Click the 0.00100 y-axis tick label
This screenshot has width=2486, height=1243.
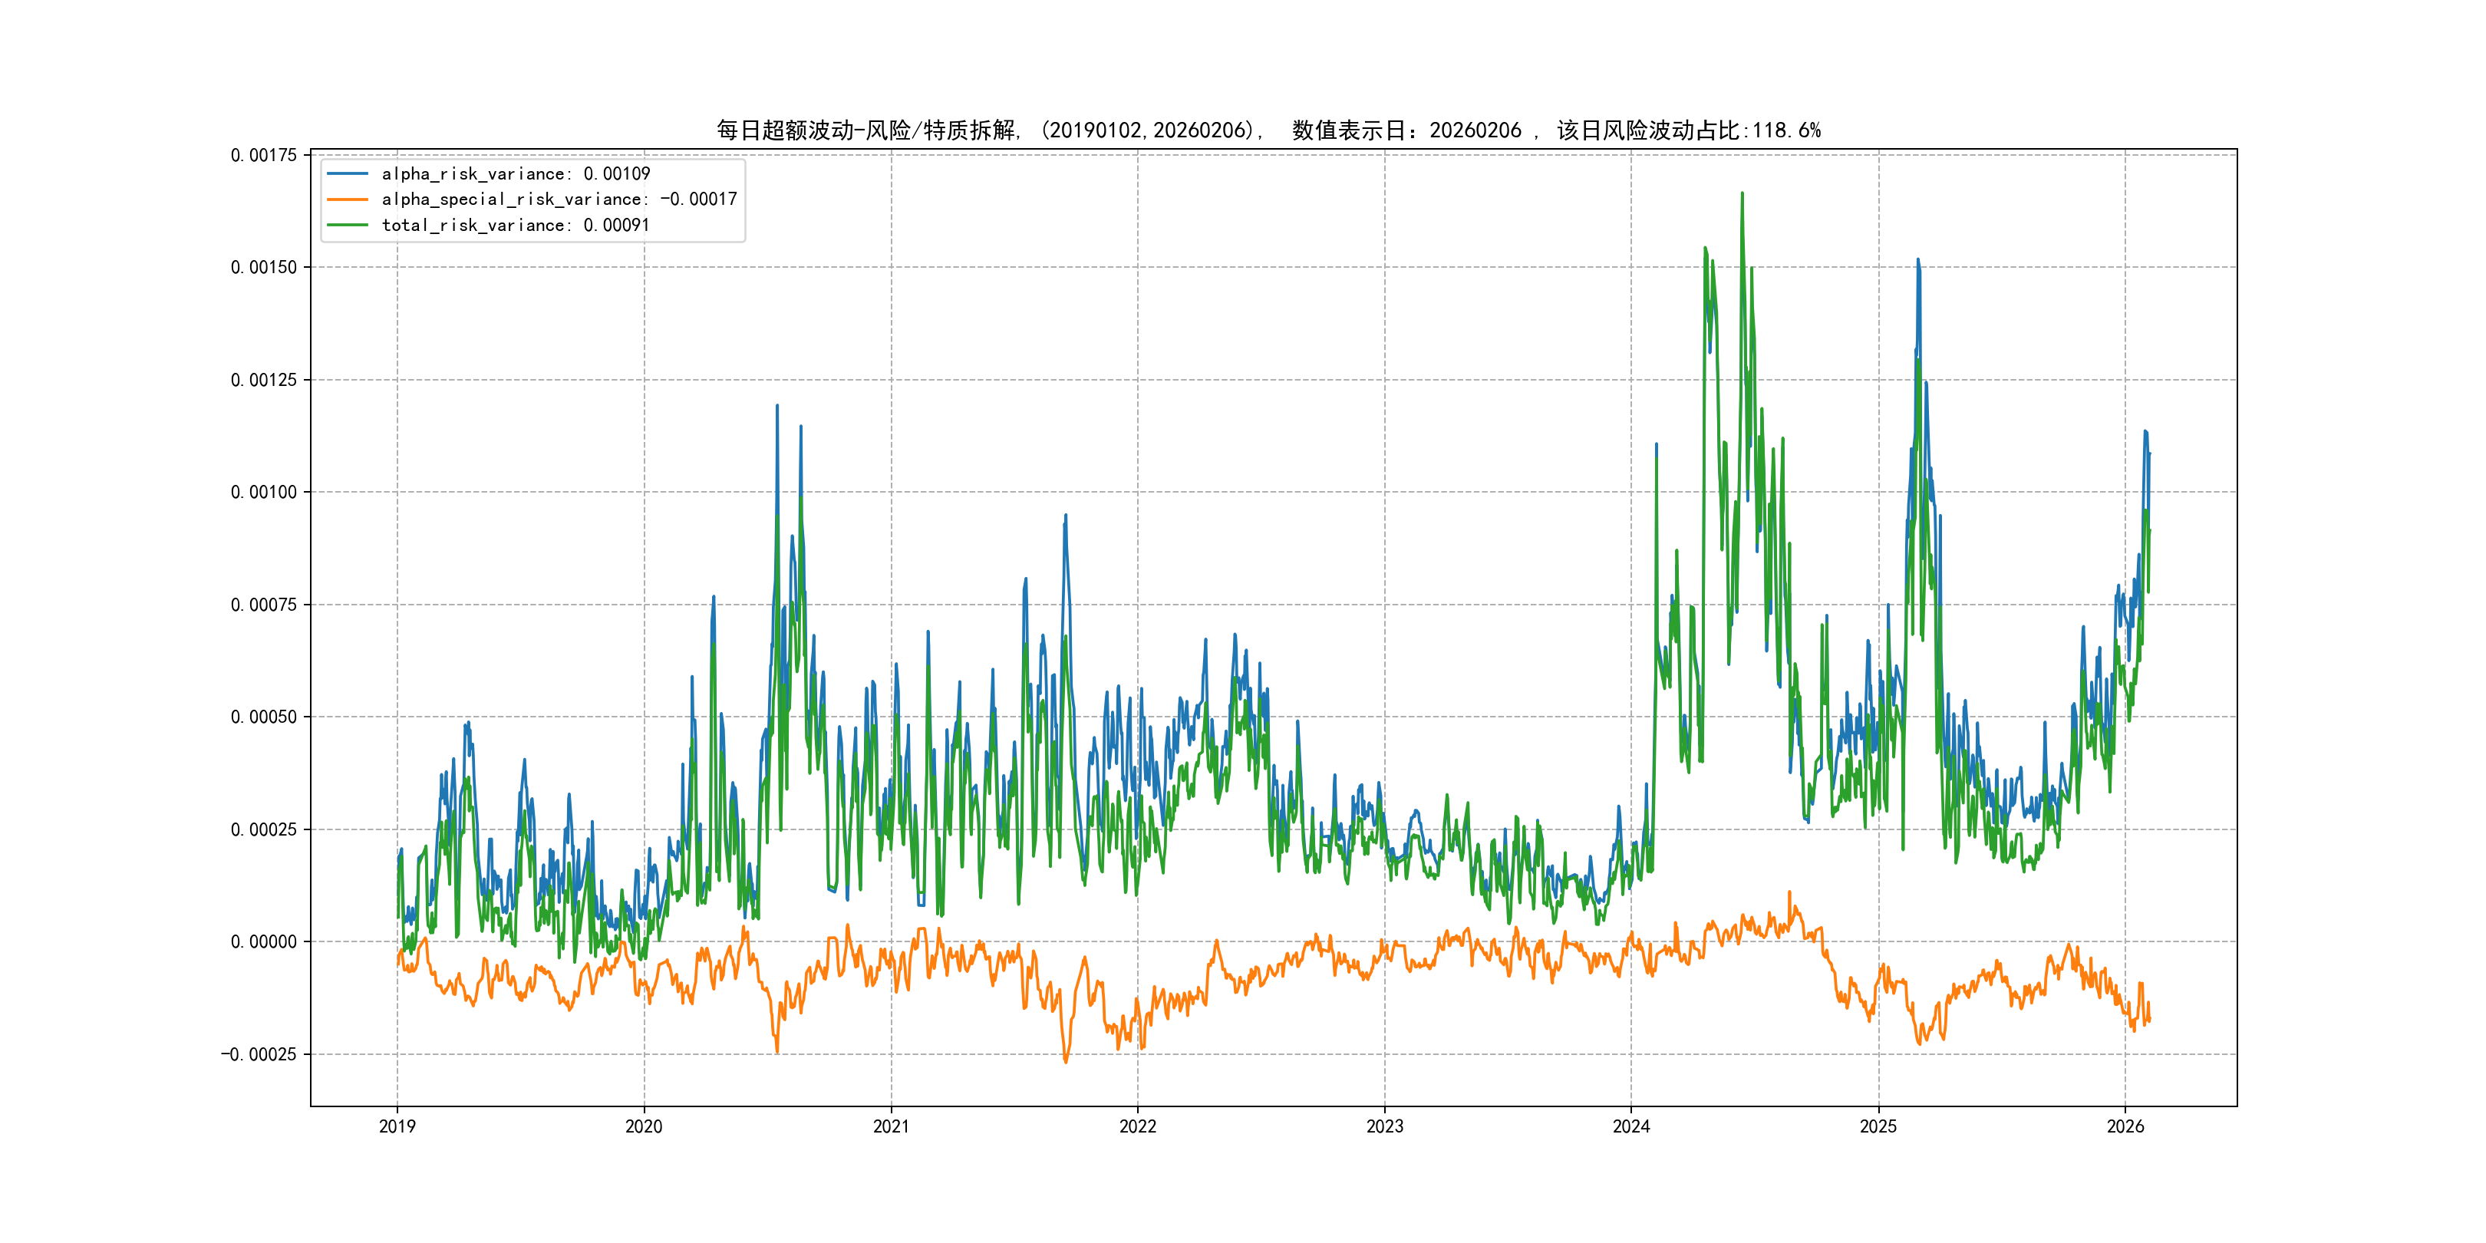(263, 492)
